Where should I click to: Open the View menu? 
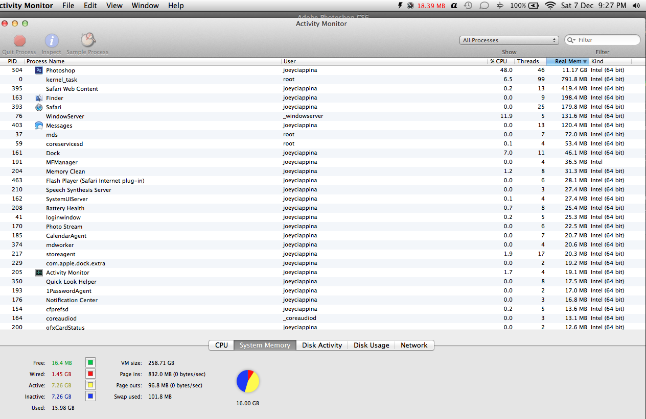click(x=114, y=6)
